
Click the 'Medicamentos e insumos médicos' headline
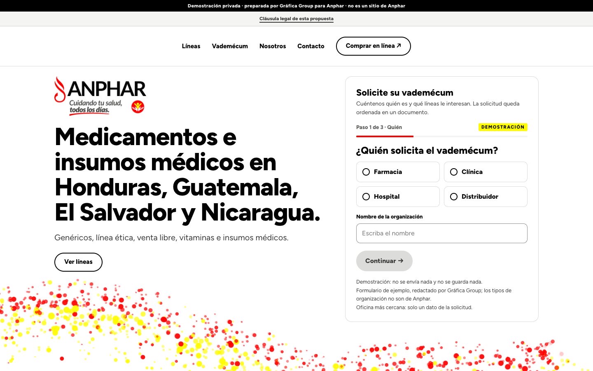(187, 174)
